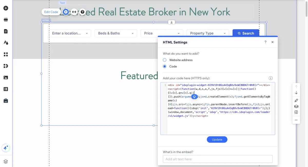Click the blue icon inside code editor

tap(194, 97)
